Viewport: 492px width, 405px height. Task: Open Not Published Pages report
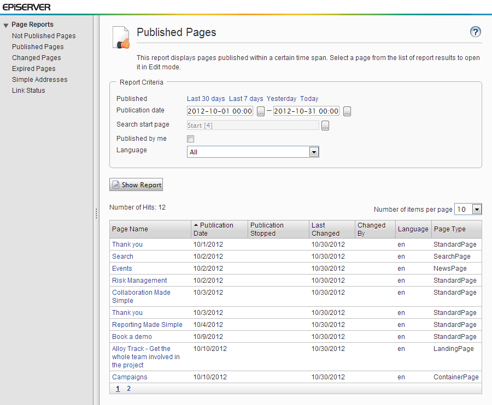tap(44, 35)
